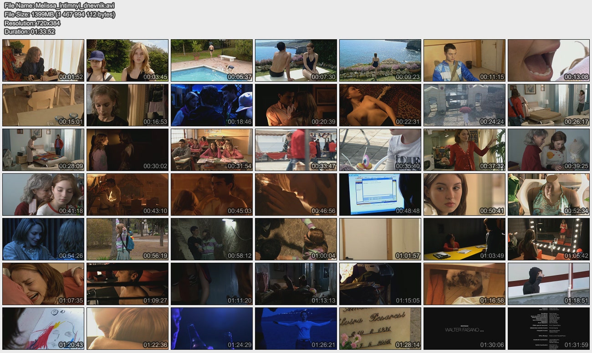Screen dimensions: 592x353
Task: Click the Duration 01:33:52 text
Action: point(30,31)
